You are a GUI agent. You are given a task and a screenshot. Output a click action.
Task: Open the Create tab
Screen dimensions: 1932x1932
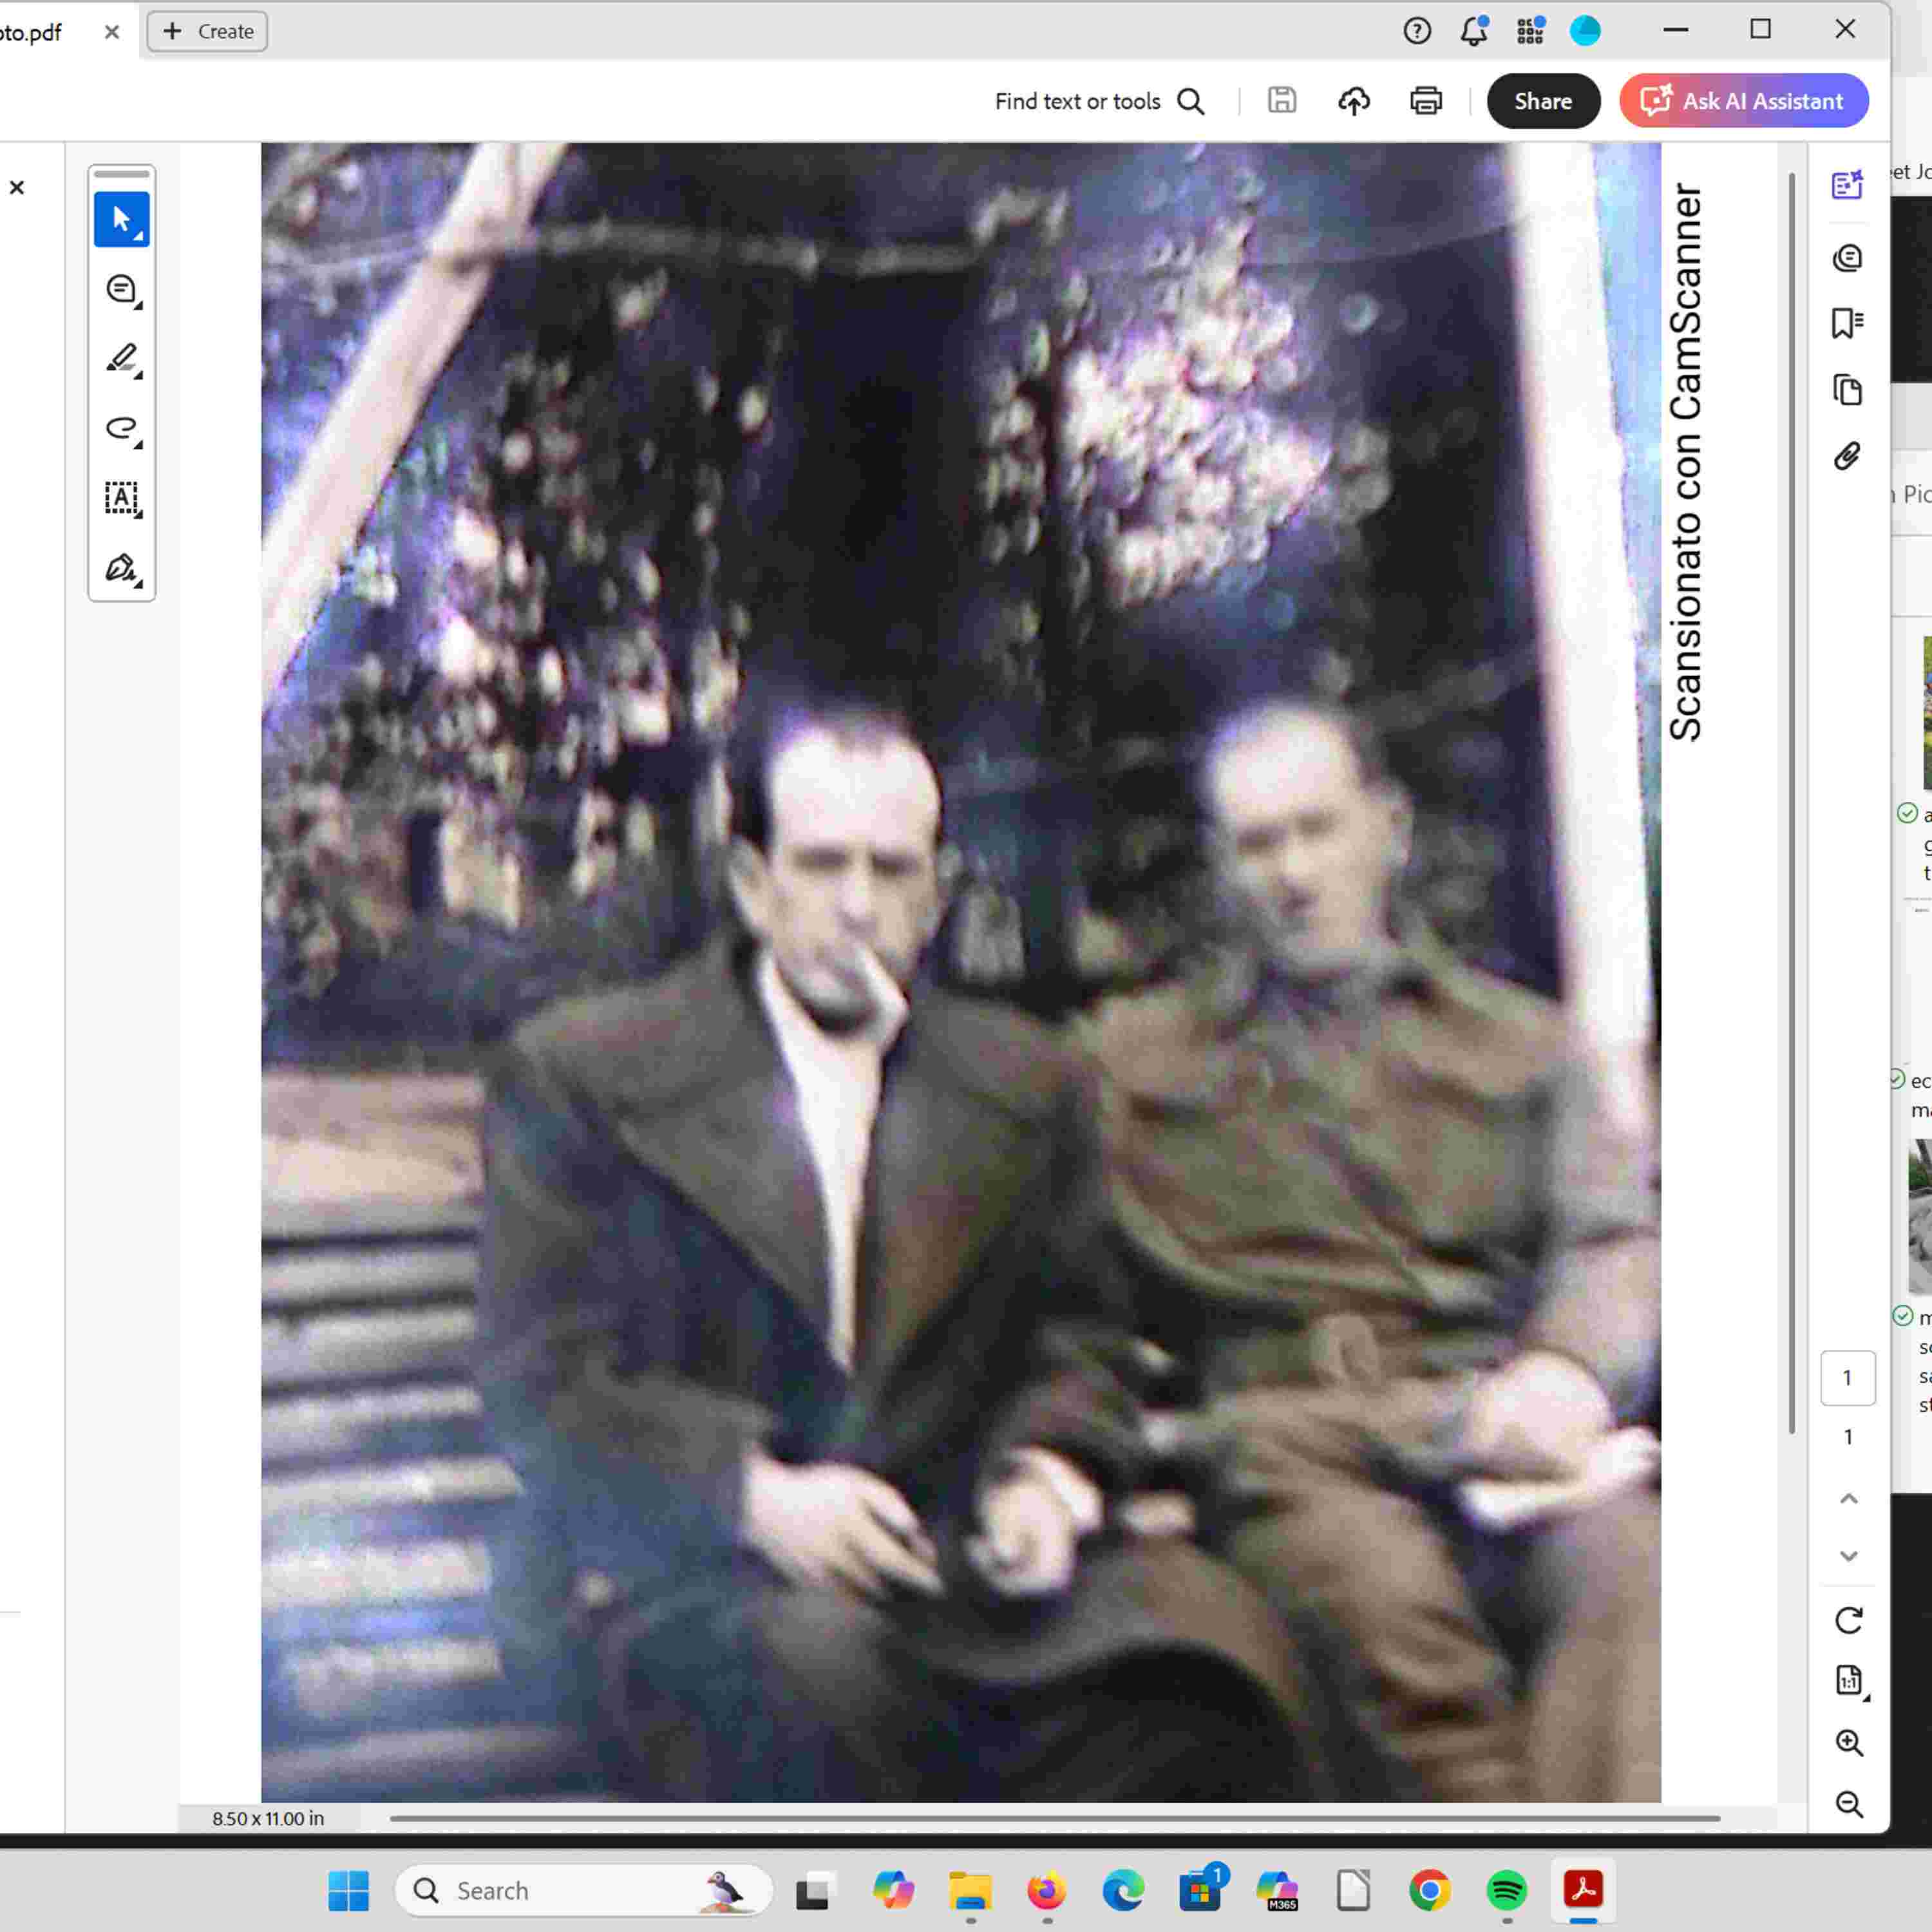(x=207, y=31)
